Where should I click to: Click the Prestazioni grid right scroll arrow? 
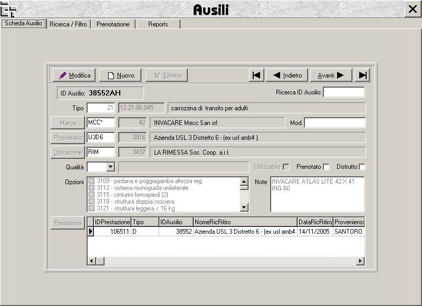click(360, 261)
